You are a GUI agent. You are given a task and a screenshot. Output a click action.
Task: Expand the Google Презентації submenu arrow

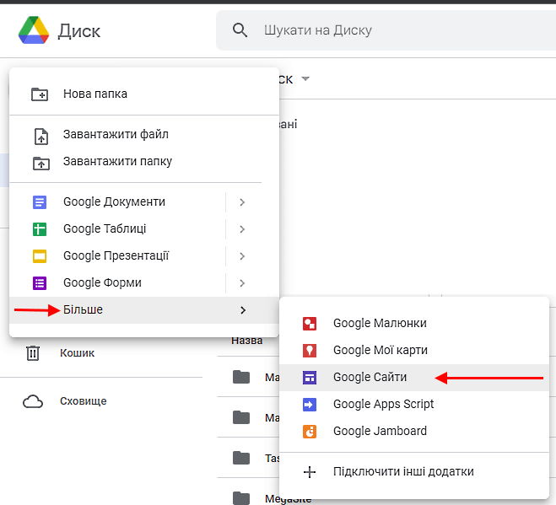[242, 255]
